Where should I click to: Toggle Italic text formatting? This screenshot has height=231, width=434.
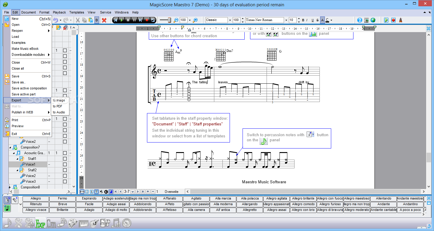[x=307, y=20]
